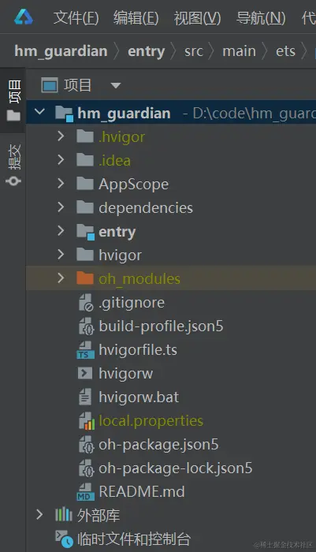Expand the AppScope folder
The image size is (316, 552).
coord(61,184)
